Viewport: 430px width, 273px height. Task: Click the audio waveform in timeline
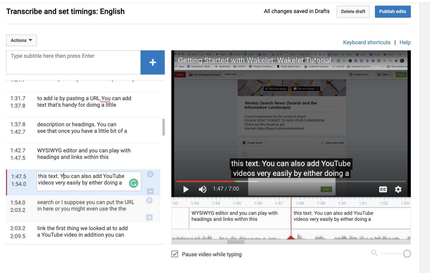tap(291, 237)
